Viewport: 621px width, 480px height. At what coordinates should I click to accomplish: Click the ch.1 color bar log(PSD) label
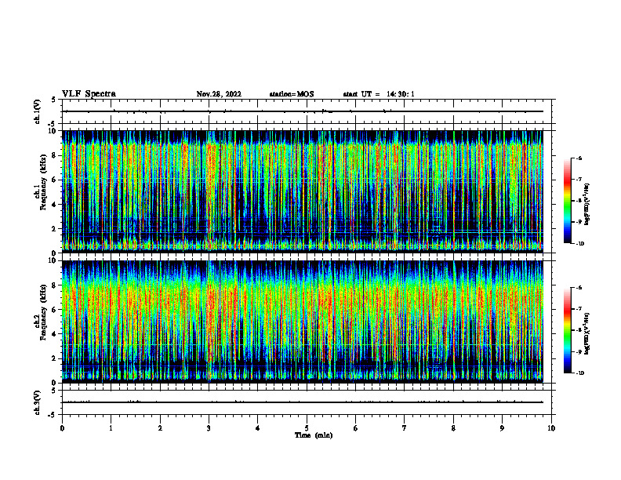(x=587, y=204)
